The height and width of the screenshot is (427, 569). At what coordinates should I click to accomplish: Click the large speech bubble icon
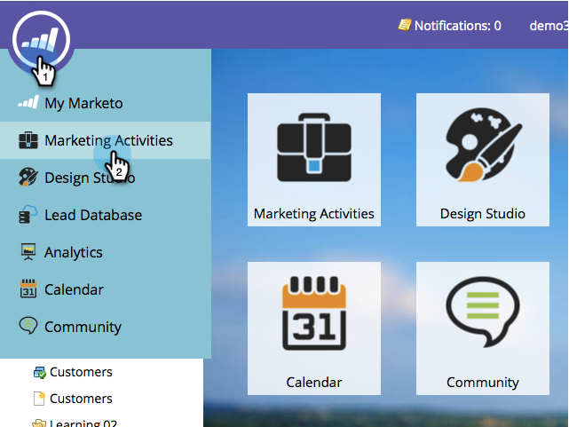(x=483, y=312)
